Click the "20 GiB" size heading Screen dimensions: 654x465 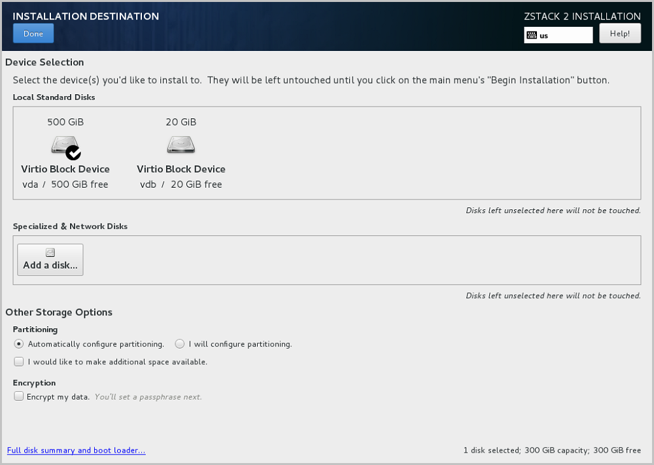coord(181,122)
